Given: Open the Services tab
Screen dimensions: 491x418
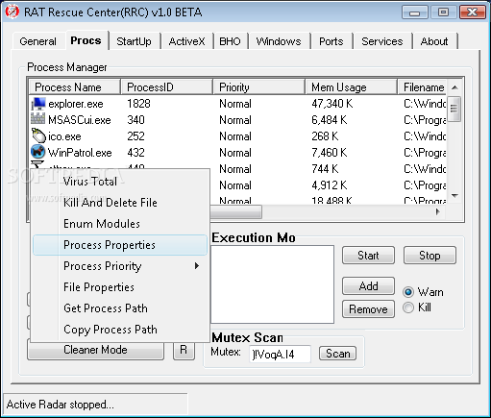Looking at the screenshot, I should coord(382,41).
